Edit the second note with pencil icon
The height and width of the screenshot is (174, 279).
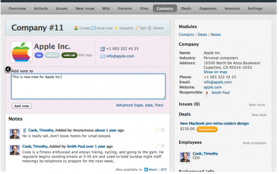[x=157, y=146]
